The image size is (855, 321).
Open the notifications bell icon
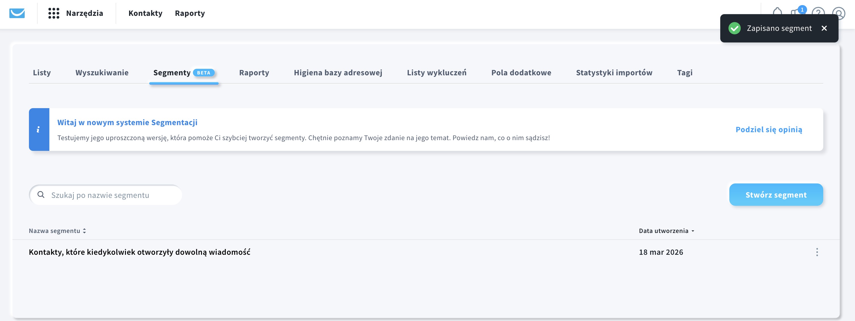pos(777,11)
